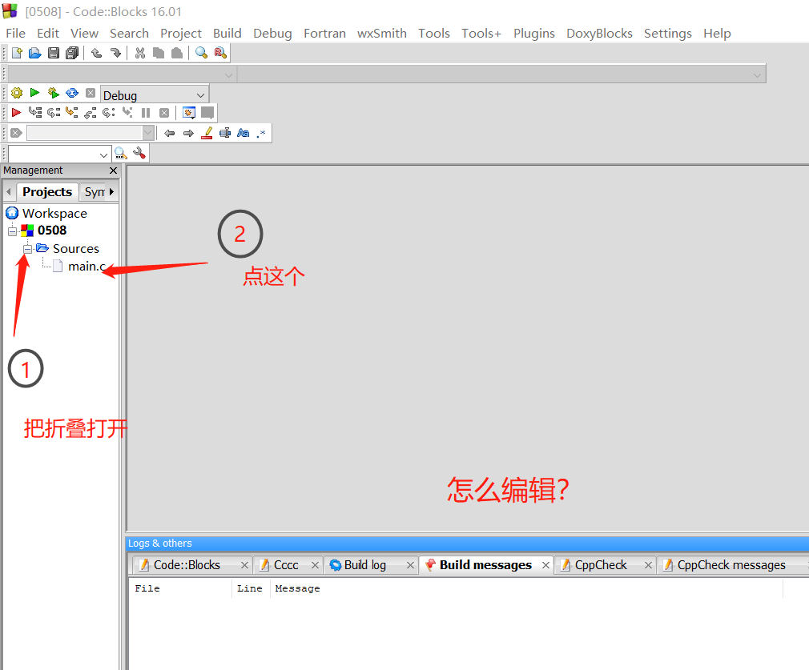Switch to the Build log tab
The height and width of the screenshot is (670, 809).
(364, 564)
